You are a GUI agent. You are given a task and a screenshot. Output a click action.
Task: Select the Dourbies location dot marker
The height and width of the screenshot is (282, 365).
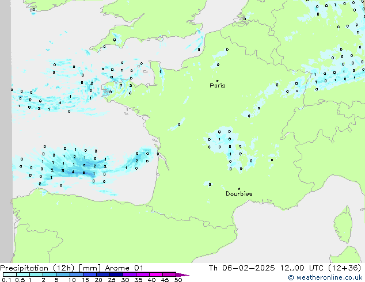tap(239, 189)
